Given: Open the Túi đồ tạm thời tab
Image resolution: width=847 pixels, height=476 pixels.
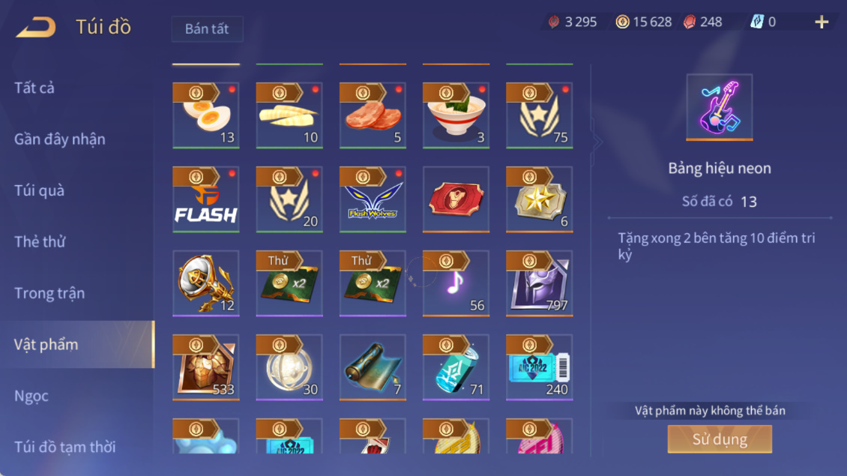Looking at the screenshot, I should (x=64, y=447).
